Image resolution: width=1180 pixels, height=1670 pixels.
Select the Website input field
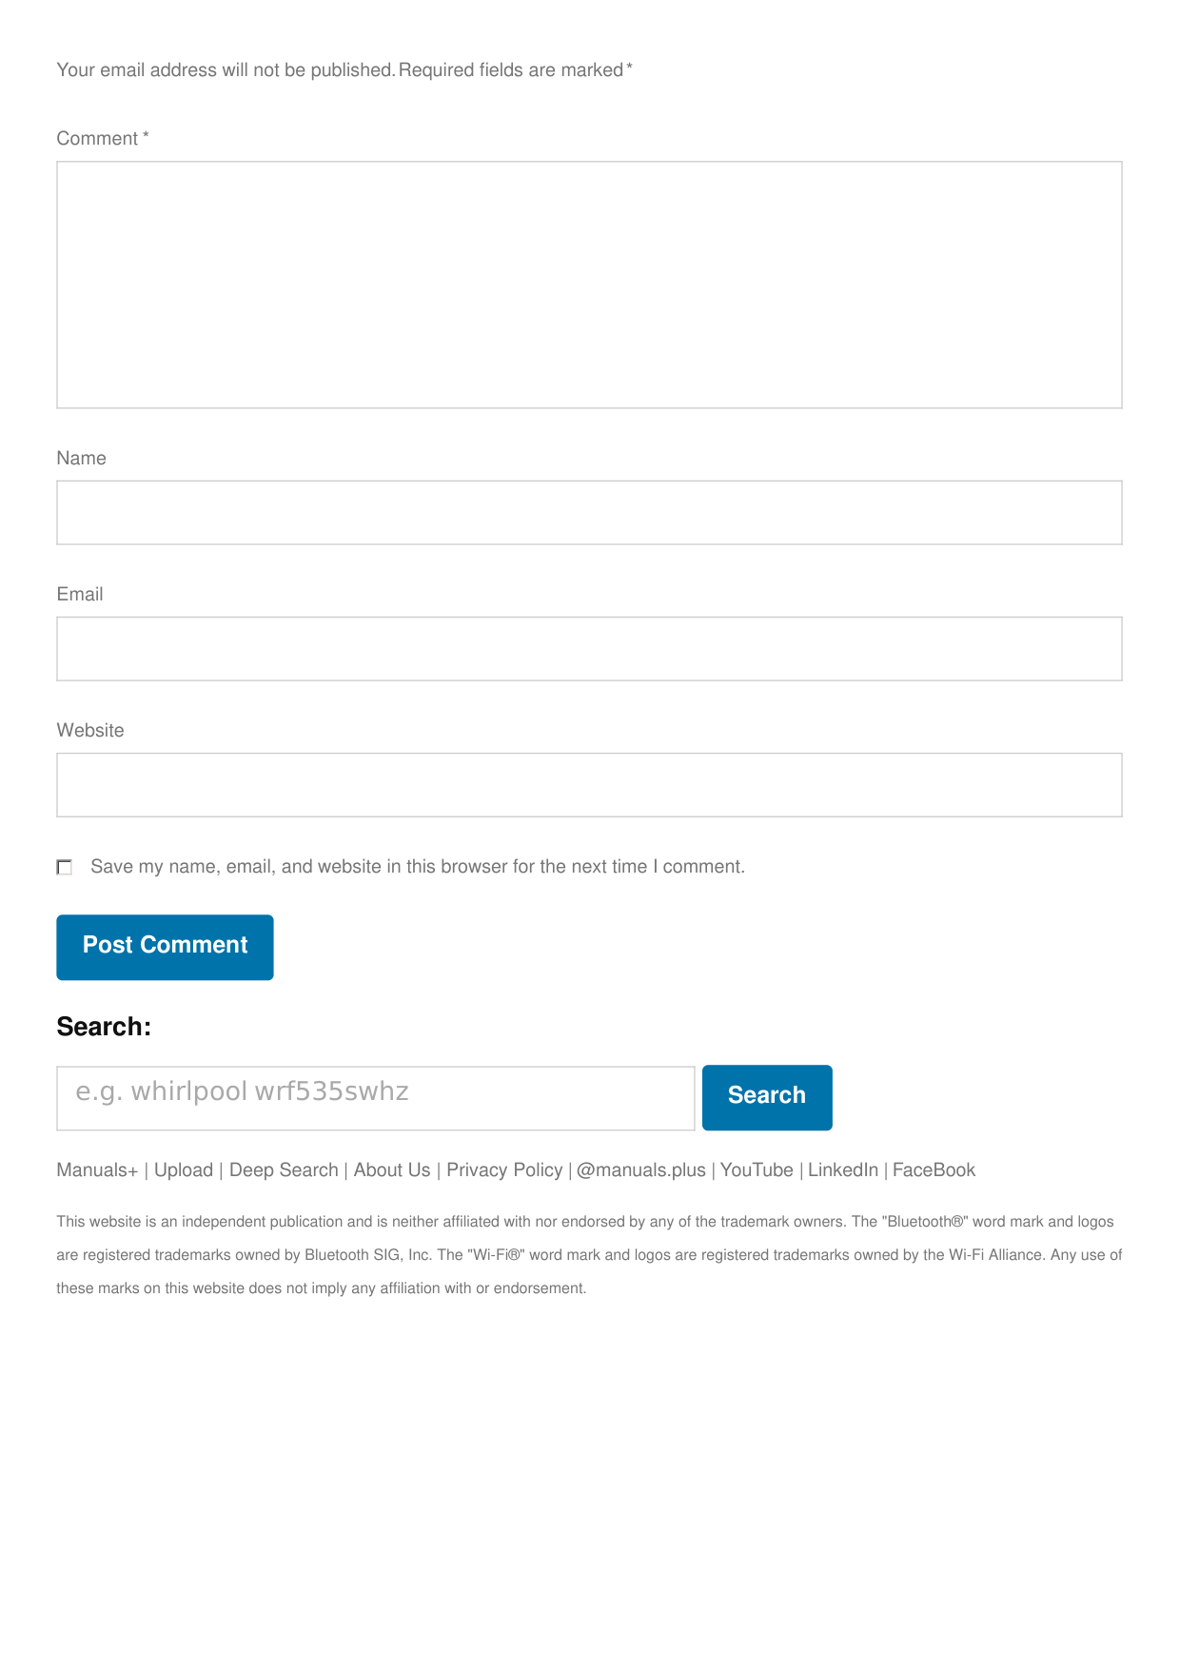(x=589, y=785)
